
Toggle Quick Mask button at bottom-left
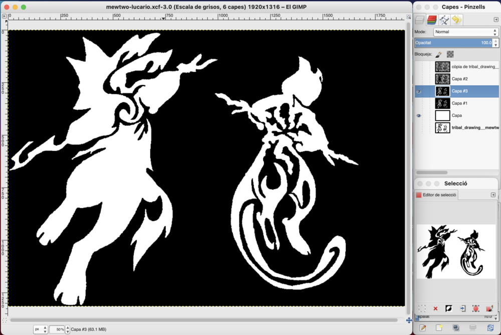point(4,320)
